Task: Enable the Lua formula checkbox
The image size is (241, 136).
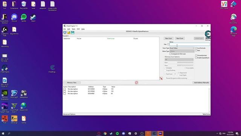Action: point(196,48)
